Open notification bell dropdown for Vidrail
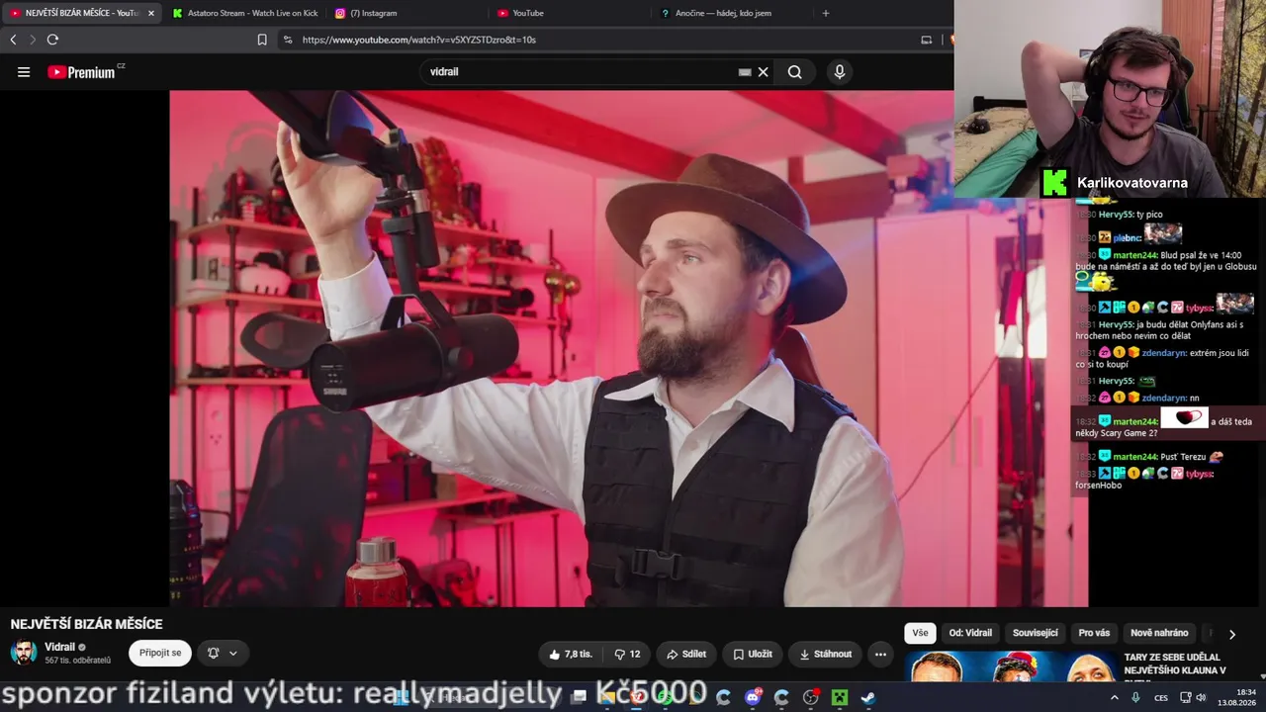Screen dimensions: 1266x712 pos(222,653)
